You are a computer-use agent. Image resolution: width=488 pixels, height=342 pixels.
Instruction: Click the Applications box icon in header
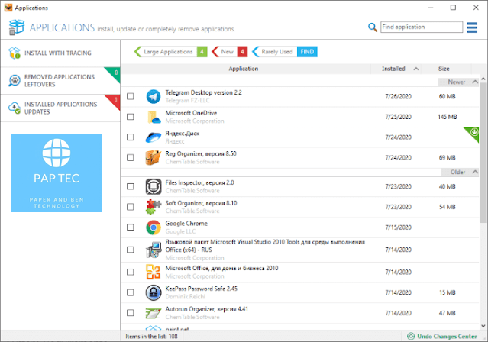tap(17, 27)
